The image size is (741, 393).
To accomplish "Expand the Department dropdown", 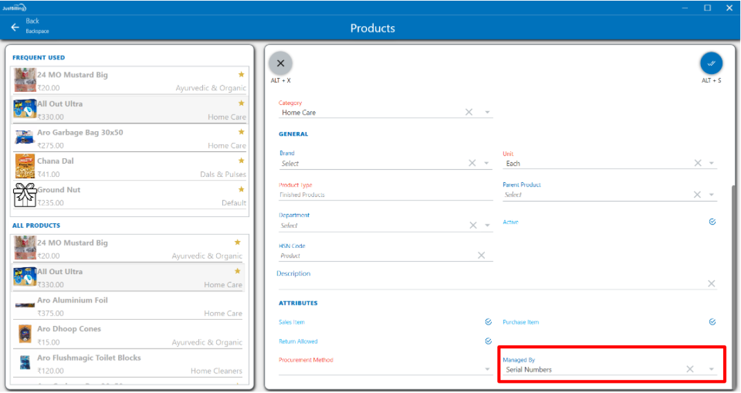I will (x=487, y=225).
